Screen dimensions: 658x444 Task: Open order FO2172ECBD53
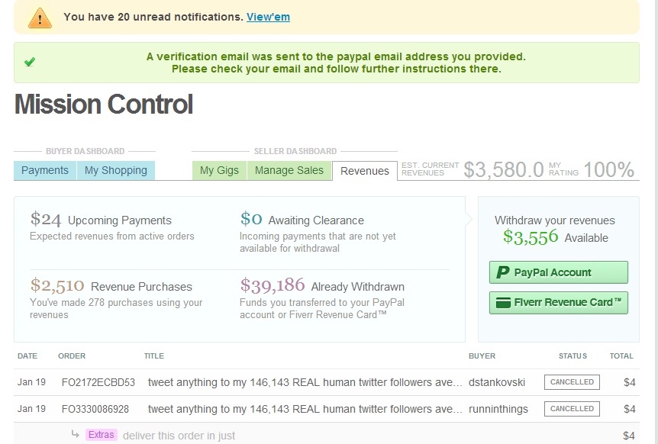coord(98,382)
